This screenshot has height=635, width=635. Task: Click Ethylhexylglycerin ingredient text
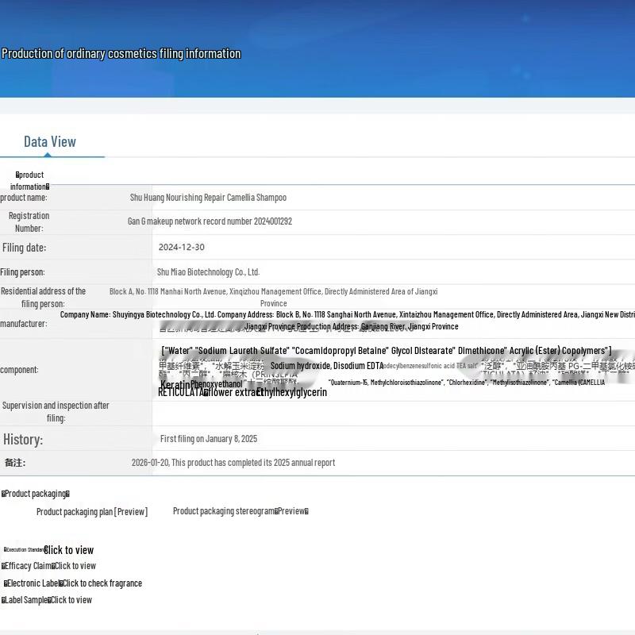291,392
